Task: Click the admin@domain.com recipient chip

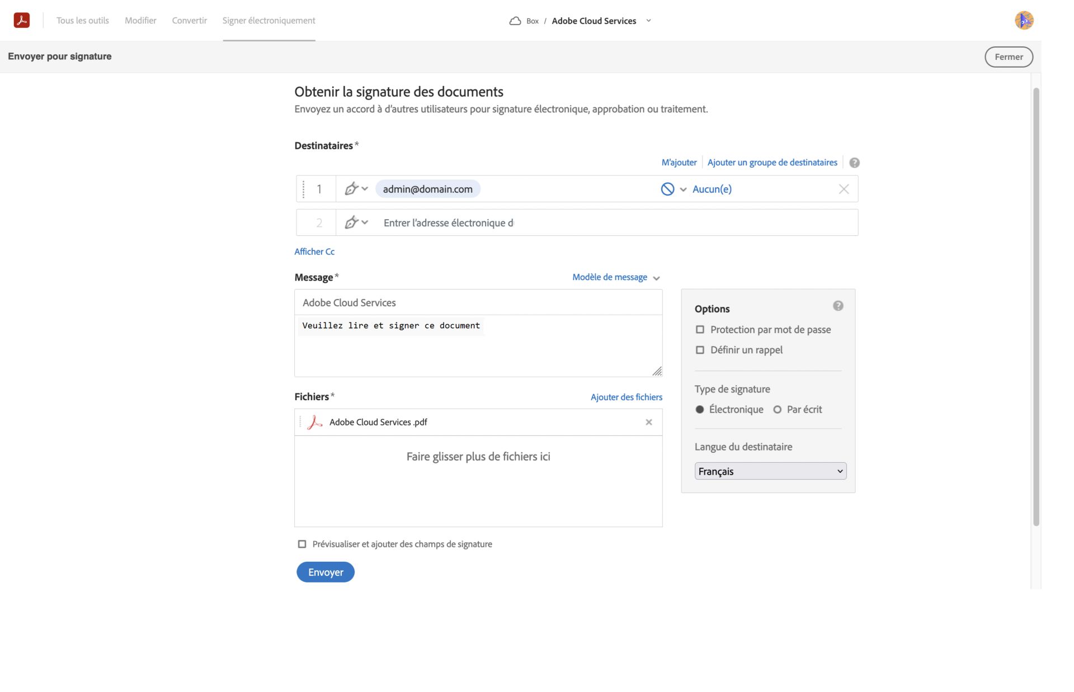Action: pos(427,189)
